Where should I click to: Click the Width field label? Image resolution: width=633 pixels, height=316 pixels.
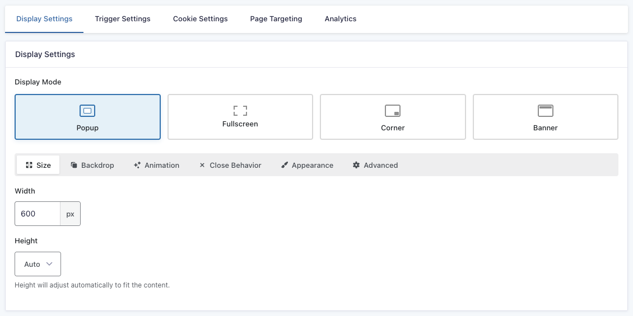click(x=25, y=191)
